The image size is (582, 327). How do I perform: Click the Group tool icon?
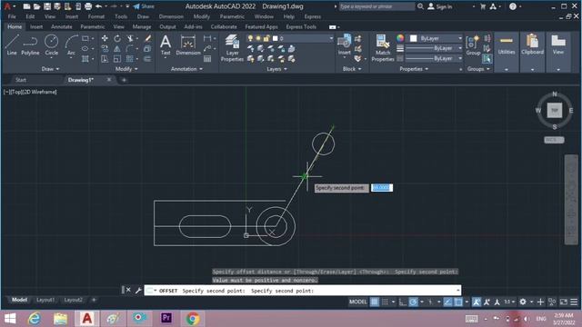473,45
